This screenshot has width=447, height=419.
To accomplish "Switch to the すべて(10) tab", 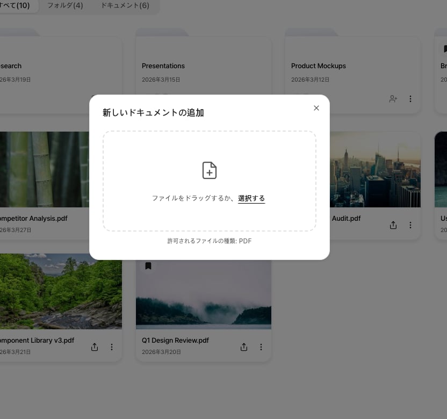I will tap(15, 5).
